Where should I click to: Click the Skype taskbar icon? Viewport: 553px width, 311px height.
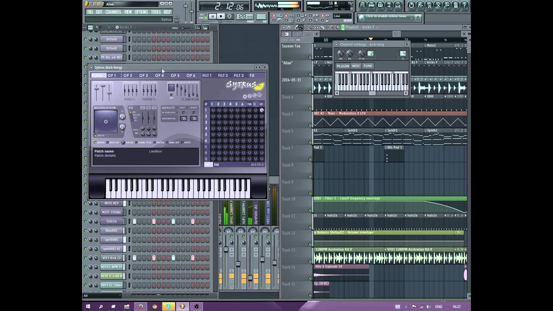coord(168,307)
